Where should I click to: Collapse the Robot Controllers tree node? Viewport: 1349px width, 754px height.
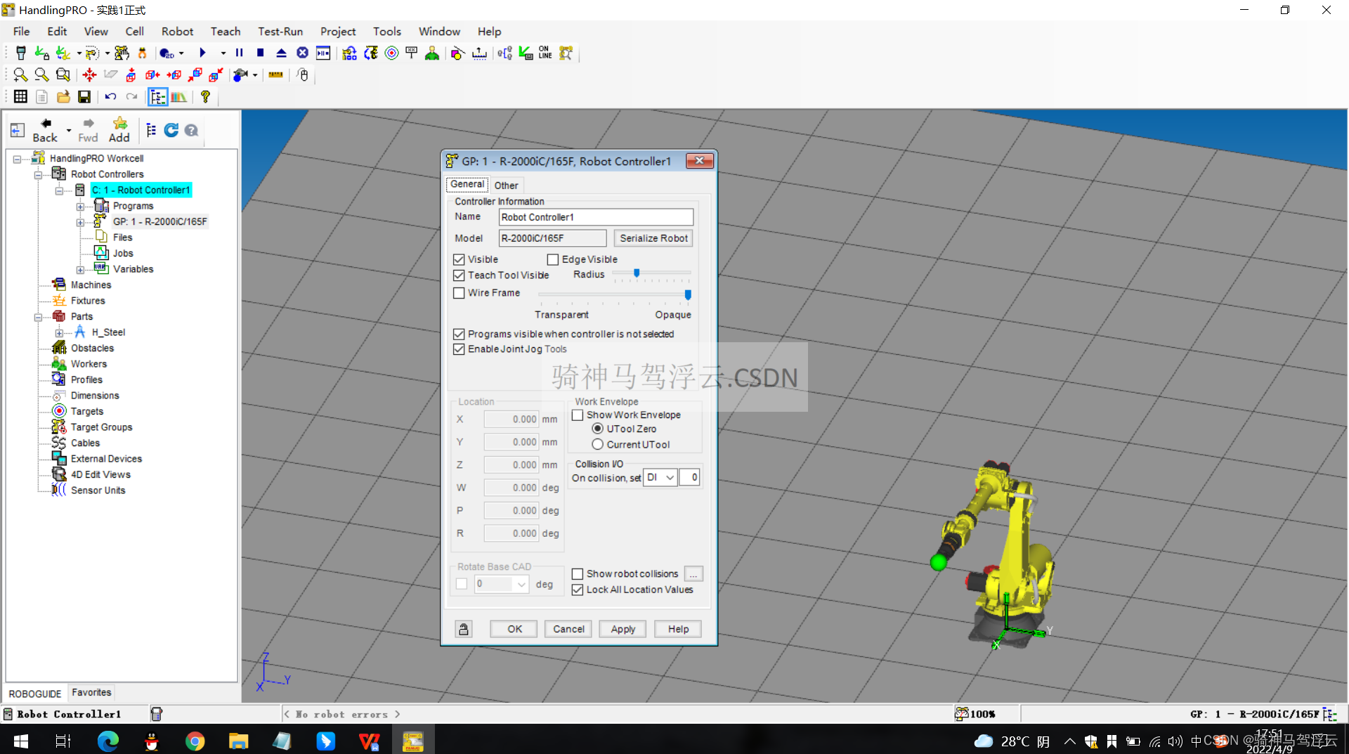pyautogui.click(x=38, y=174)
